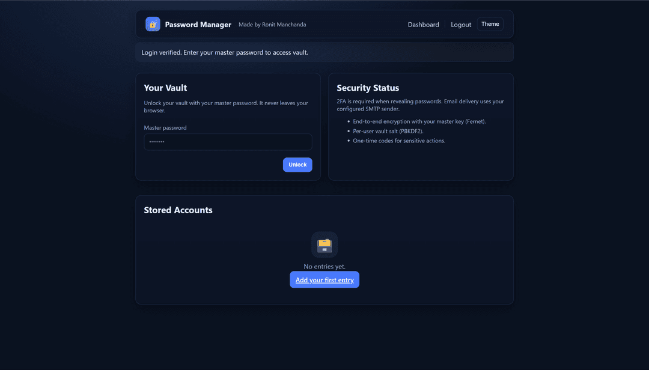This screenshot has height=370, width=649.
Task: Open the Dashboard from the top navigation
Action: pos(424,25)
